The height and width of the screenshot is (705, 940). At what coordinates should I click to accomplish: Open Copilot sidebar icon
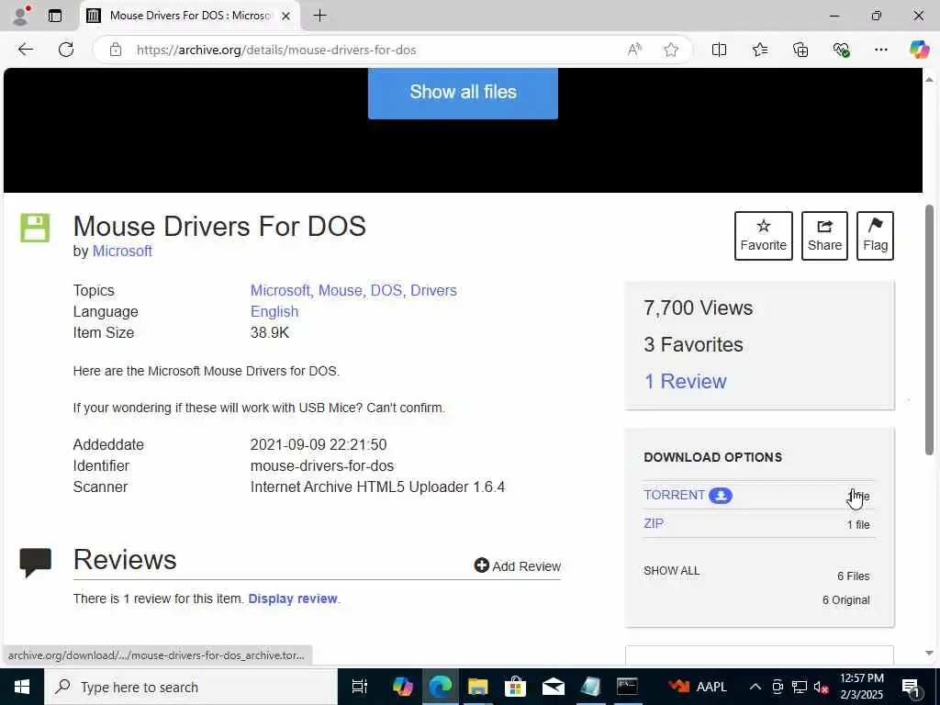tap(919, 50)
